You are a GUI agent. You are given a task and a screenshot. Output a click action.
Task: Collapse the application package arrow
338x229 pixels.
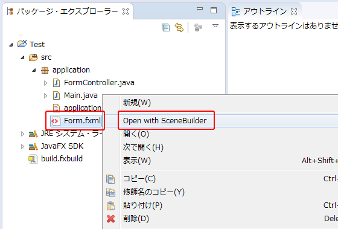[x=34, y=70]
